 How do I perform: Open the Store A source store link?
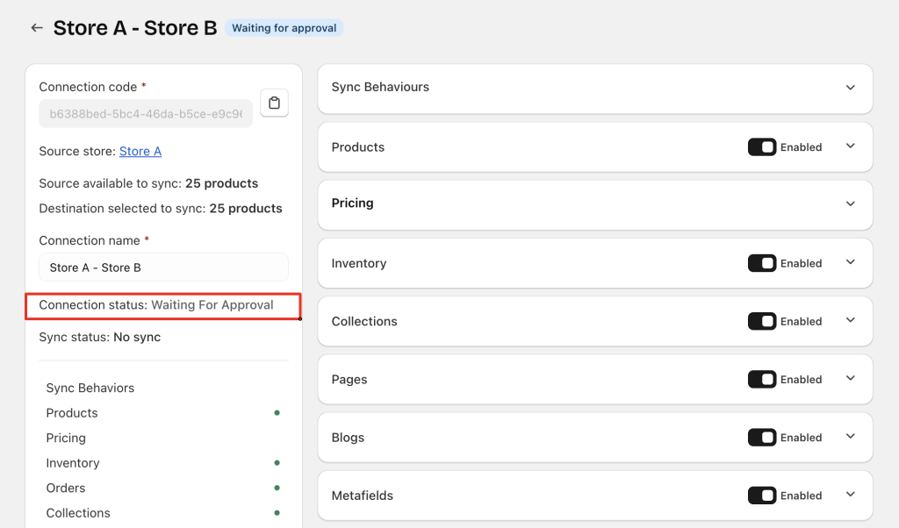coord(140,151)
